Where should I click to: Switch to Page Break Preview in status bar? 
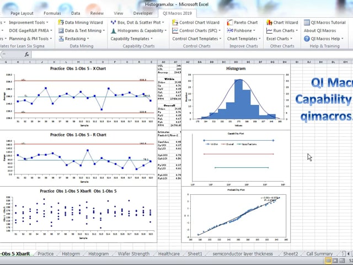[342, 261]
